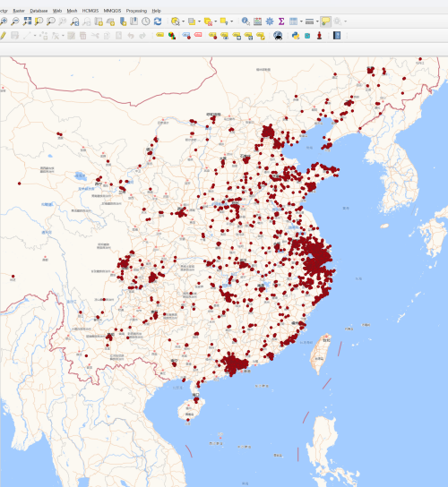
Task: Click the Refresh map icon
Action: click(x=158, y=21)
